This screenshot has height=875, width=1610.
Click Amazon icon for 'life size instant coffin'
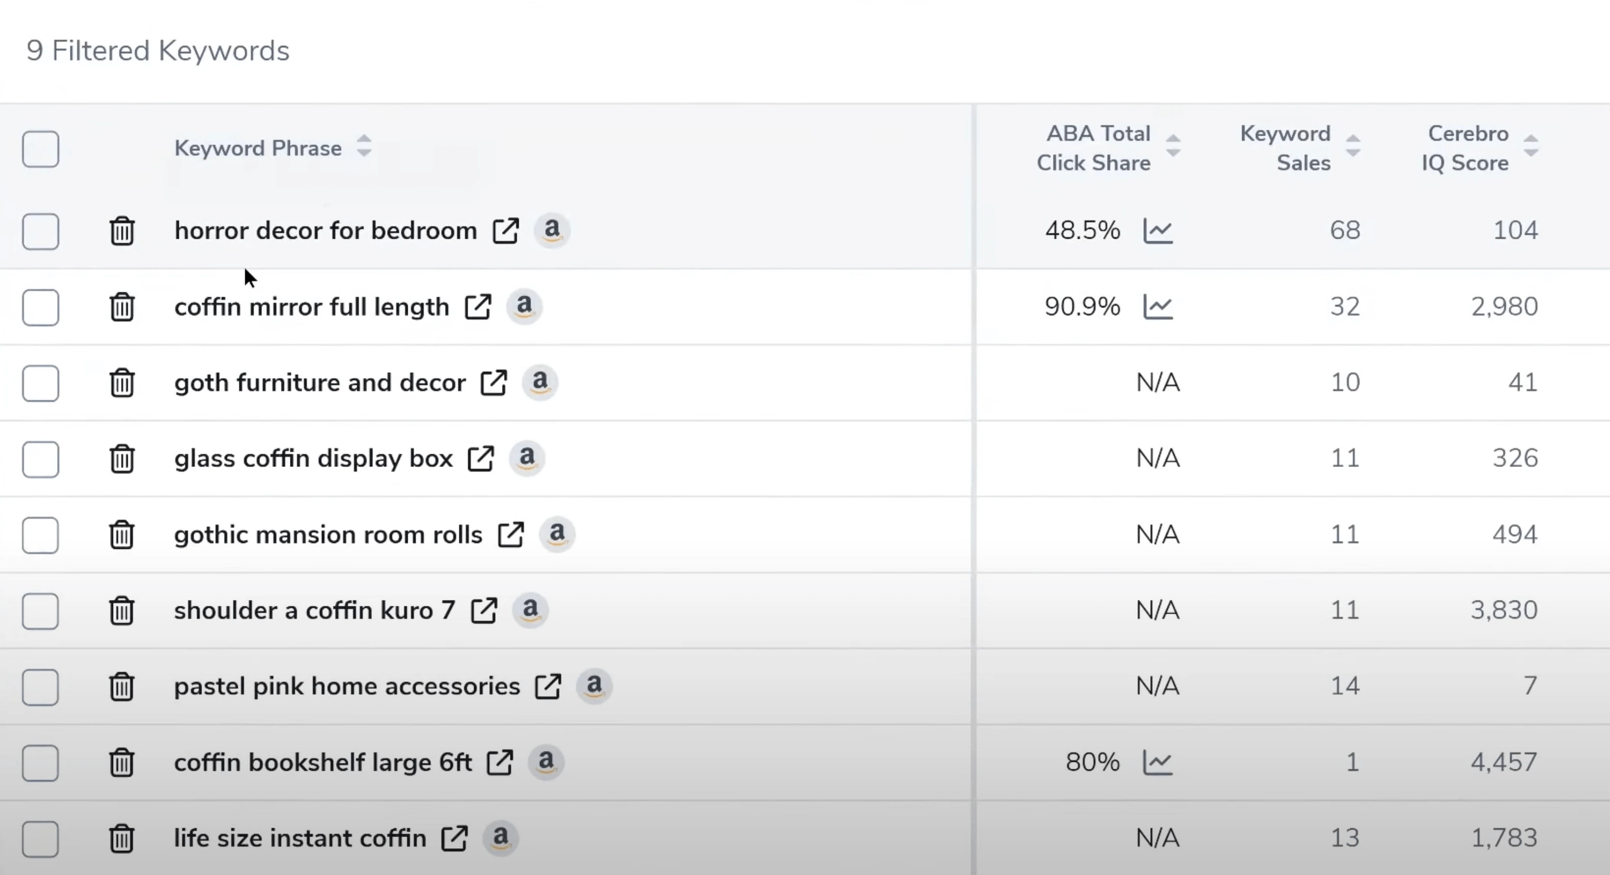[500, 838]
